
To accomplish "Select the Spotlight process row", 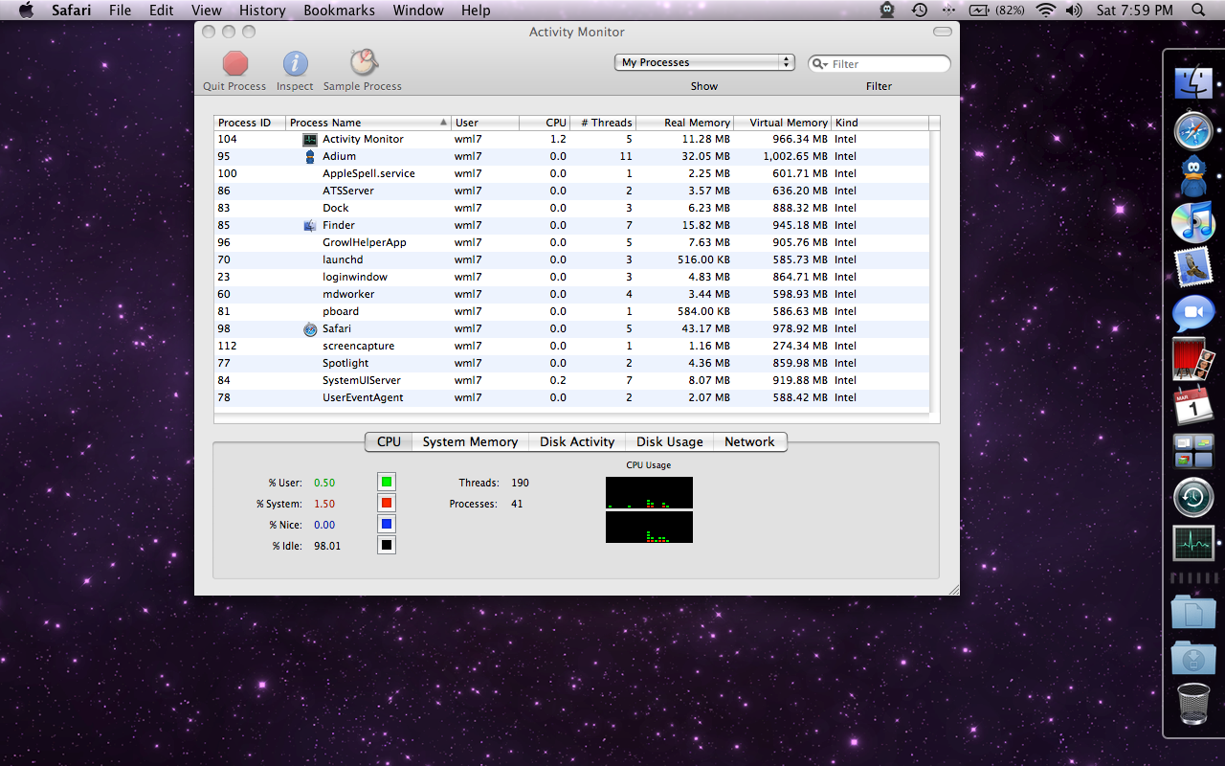I will click(571, 363).
